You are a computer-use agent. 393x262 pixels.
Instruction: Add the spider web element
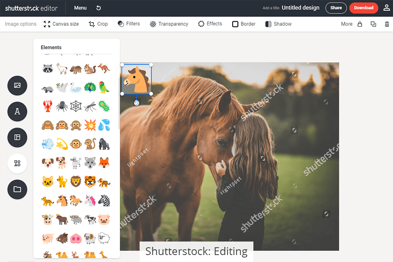[x=76, y=106]
